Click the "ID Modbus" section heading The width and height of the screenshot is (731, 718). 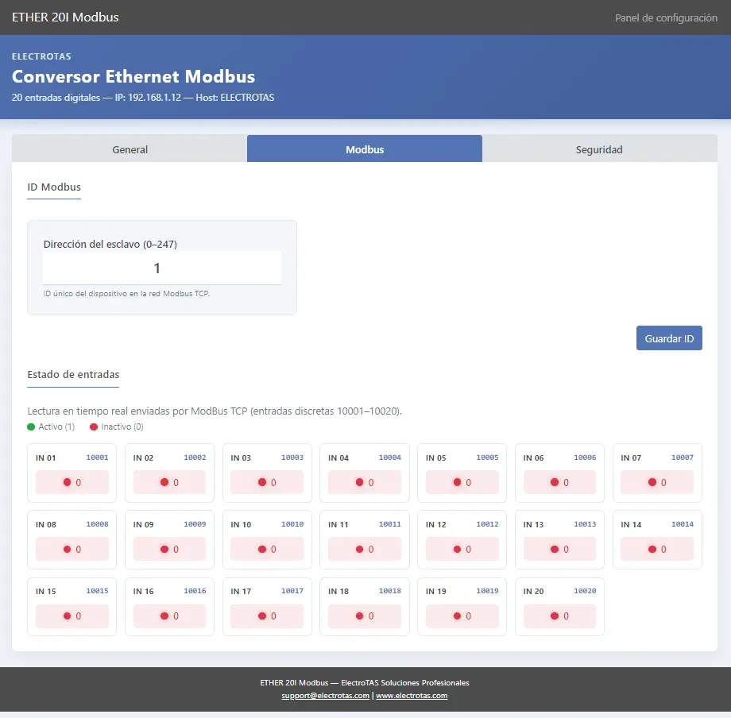pyautogui.click(x=54, y=187)
